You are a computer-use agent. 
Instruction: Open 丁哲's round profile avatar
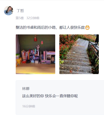9,11
